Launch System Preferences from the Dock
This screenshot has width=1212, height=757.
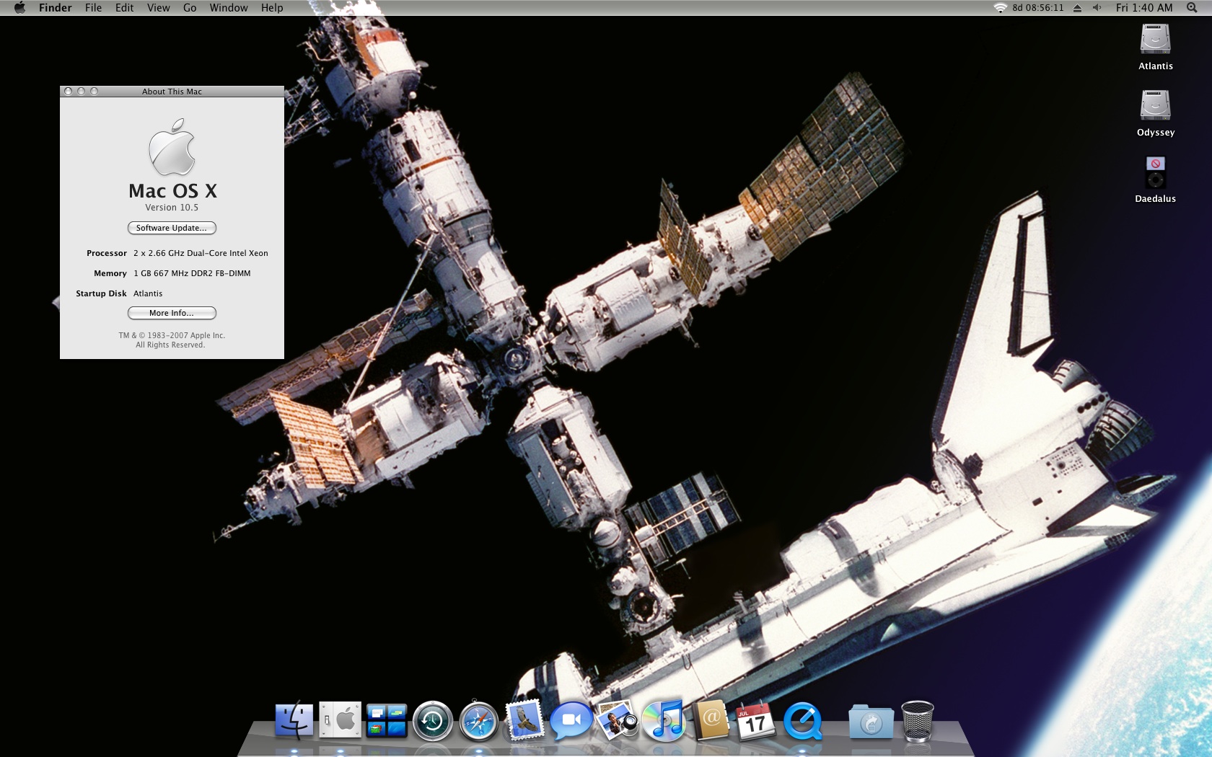[341, 720]
